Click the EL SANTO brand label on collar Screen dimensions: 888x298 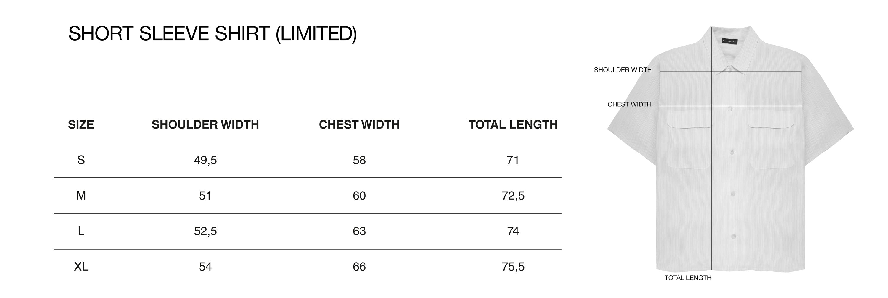pos(729,41)
